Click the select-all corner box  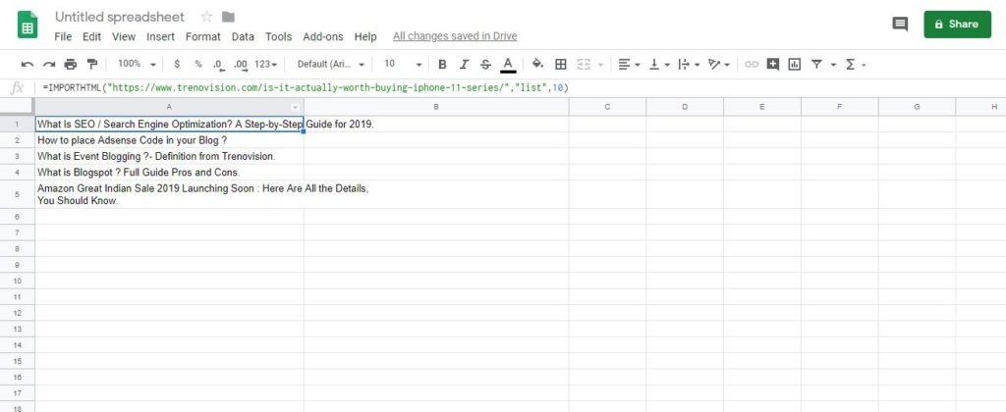[18, 107]
